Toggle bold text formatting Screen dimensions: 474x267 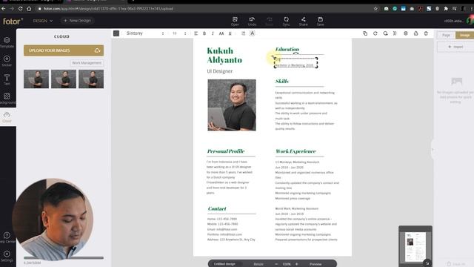[x=204, y=33]
